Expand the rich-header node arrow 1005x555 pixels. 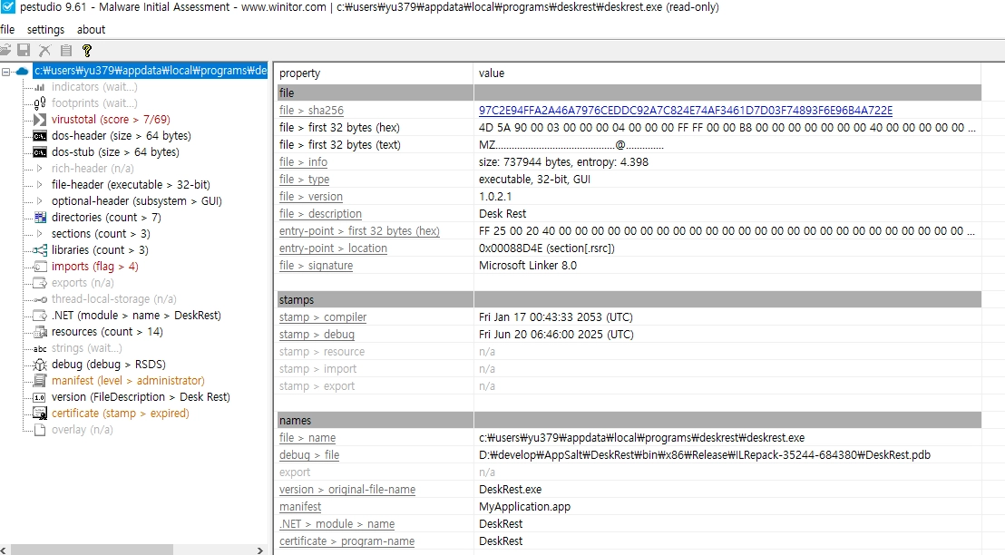[39, 169]
